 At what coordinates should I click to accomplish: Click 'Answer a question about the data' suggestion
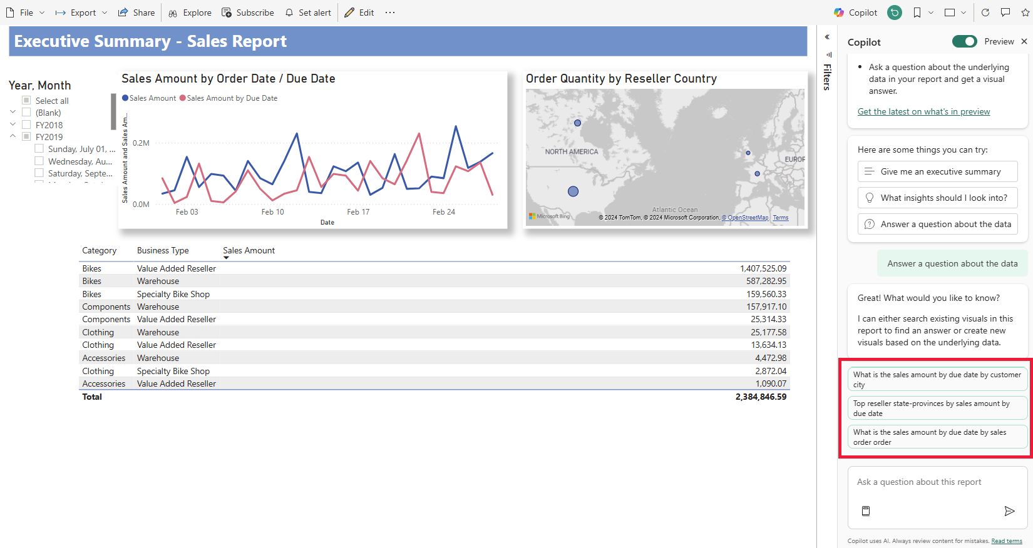(x=938, y=224)
